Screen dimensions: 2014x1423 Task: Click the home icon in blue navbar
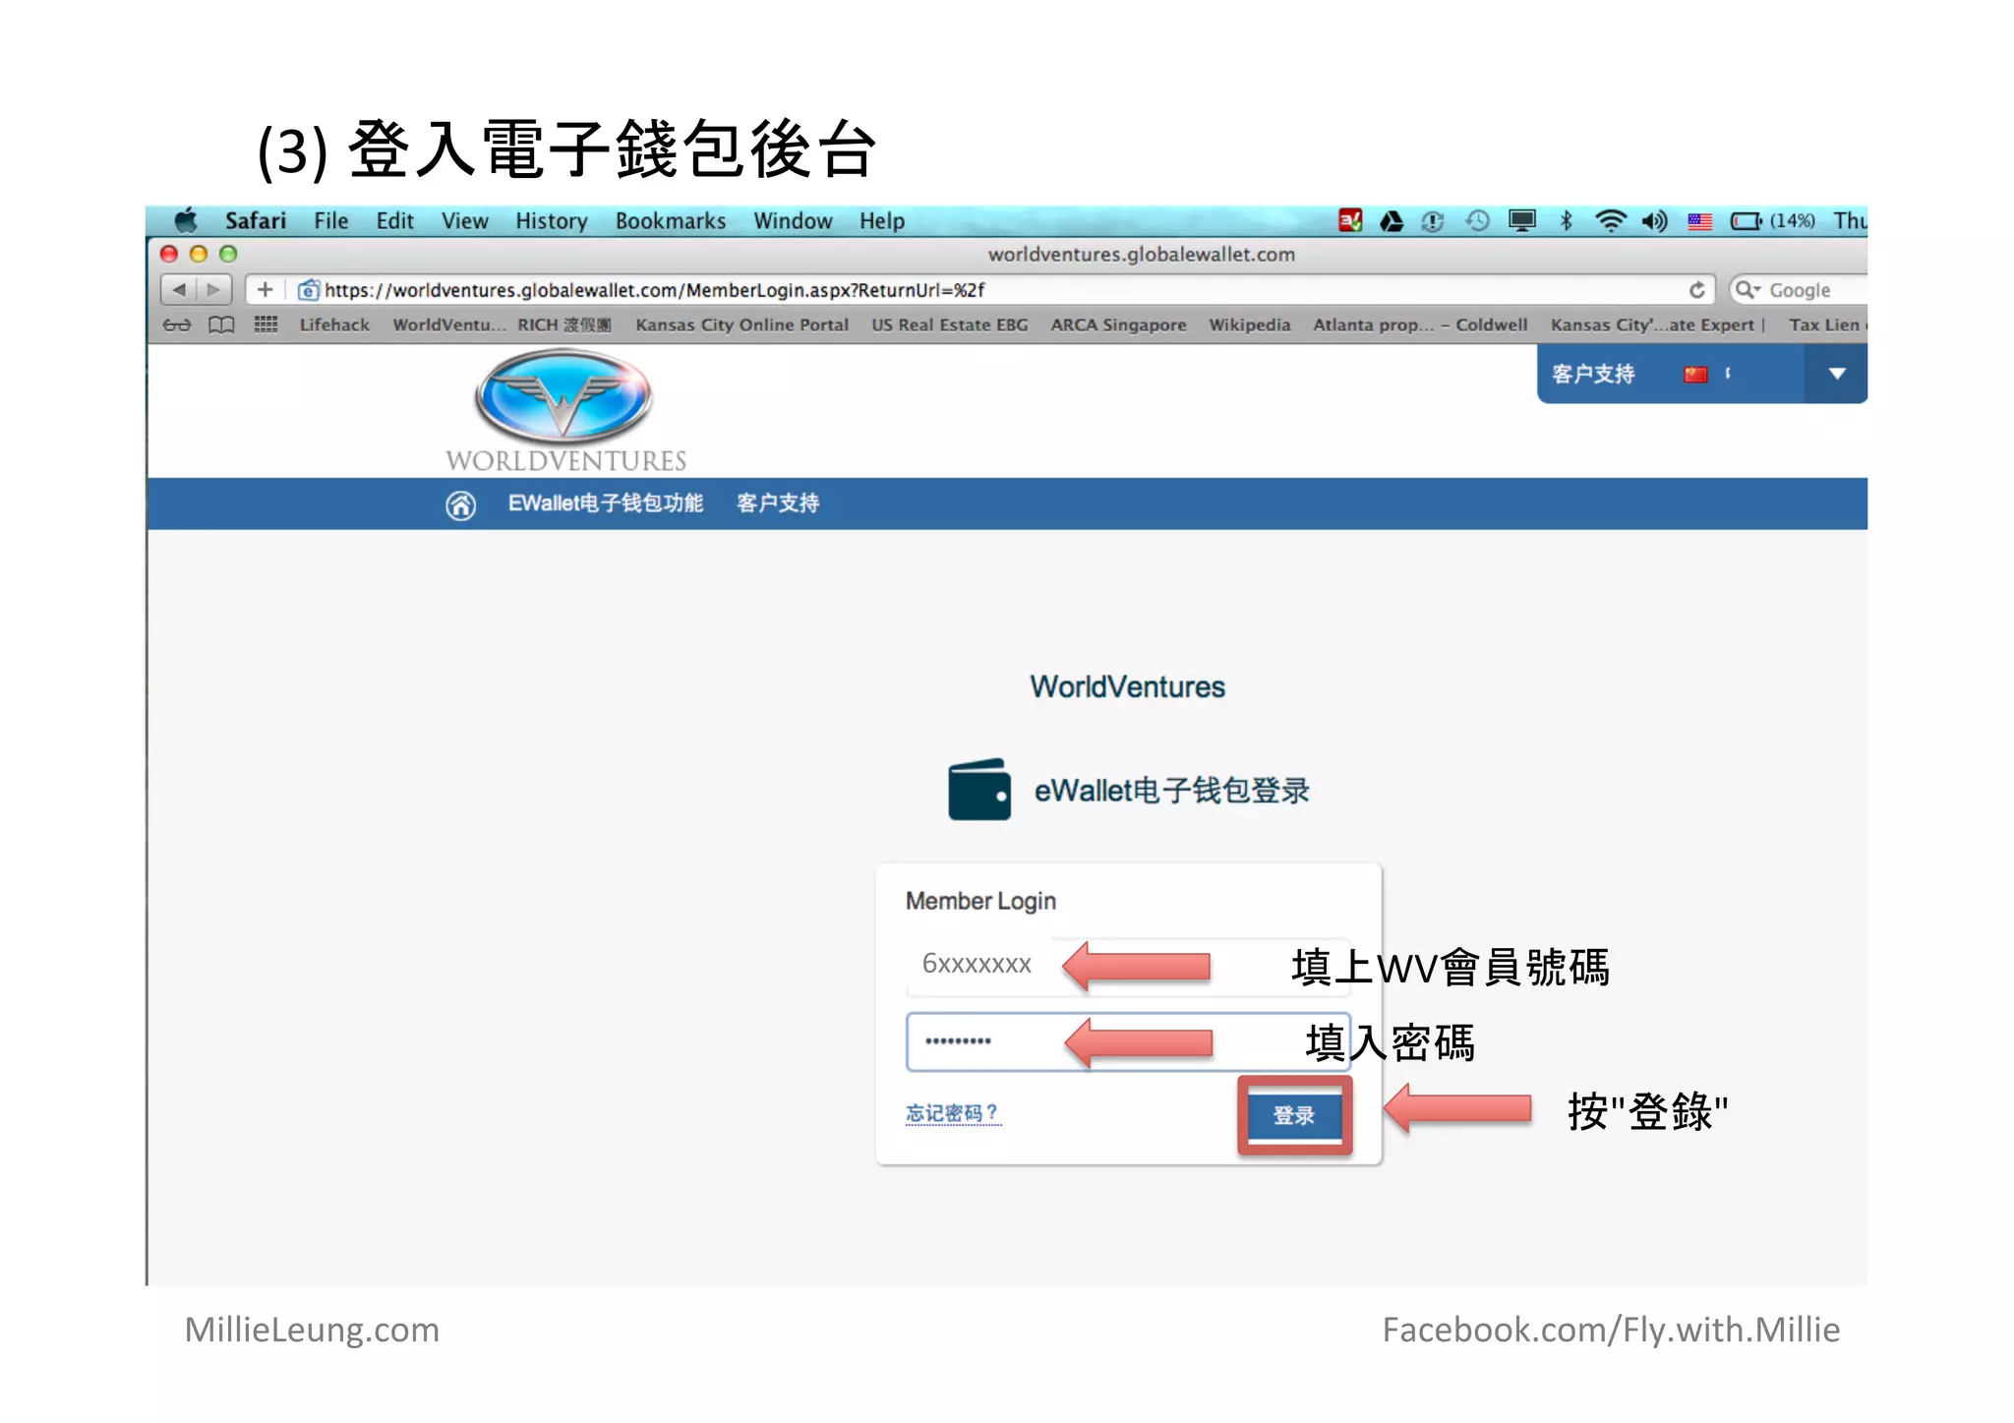pyautogui.click(x=460, y=504)
